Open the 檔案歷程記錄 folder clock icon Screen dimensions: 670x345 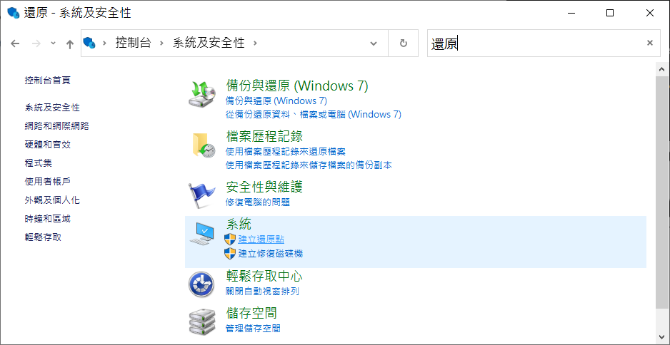point(204,145)
